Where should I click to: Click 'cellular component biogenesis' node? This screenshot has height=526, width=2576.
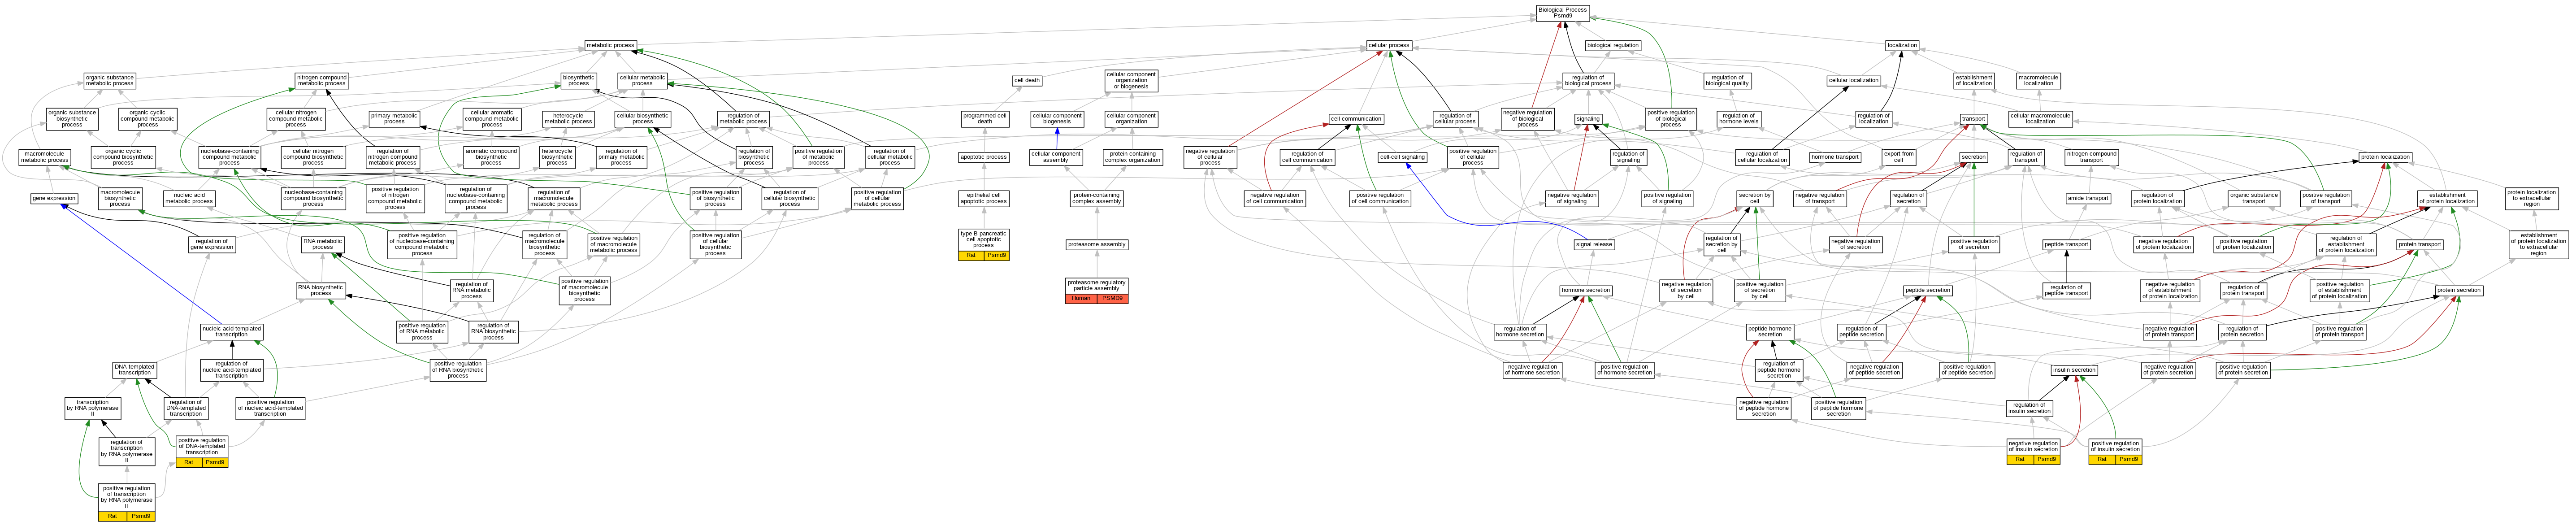1057,119
